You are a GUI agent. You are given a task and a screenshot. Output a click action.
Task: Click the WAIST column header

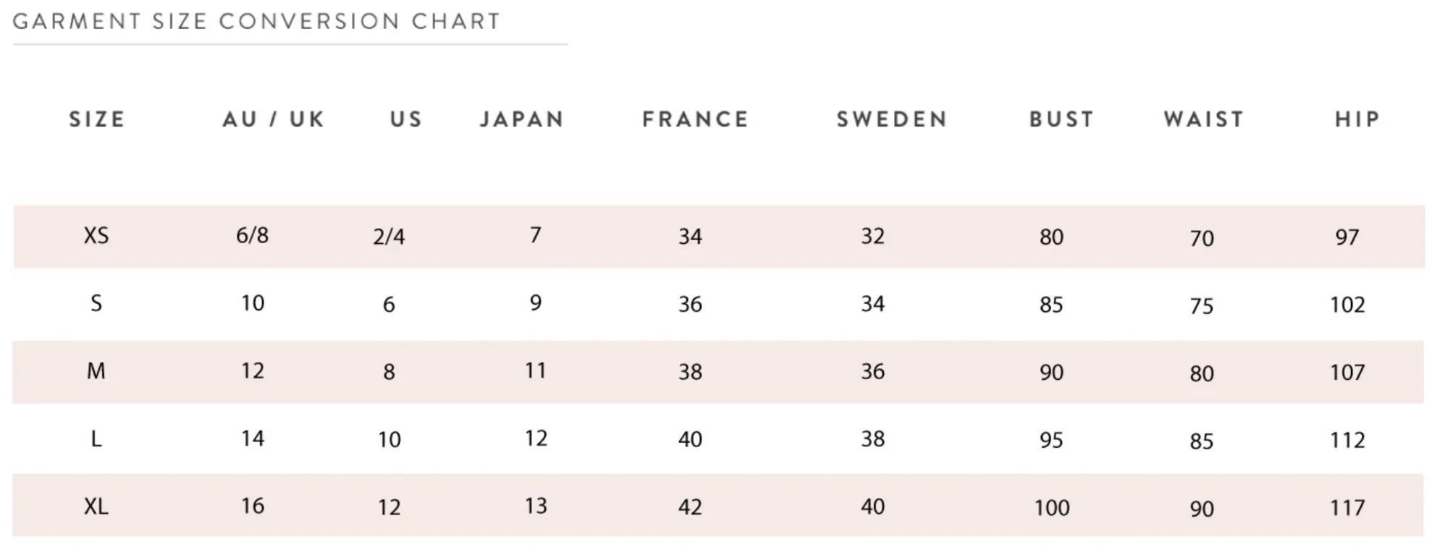coord(1204,119)
